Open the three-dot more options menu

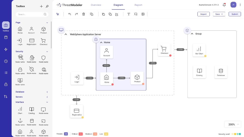point(240,5)
